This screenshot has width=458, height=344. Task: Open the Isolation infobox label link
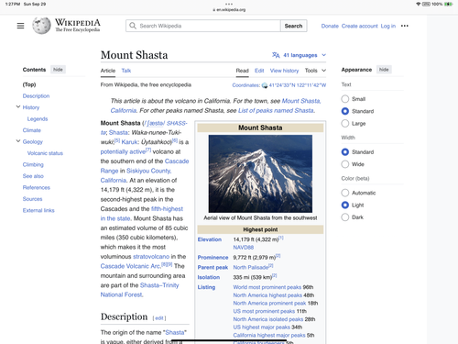[x=209, y=277]
